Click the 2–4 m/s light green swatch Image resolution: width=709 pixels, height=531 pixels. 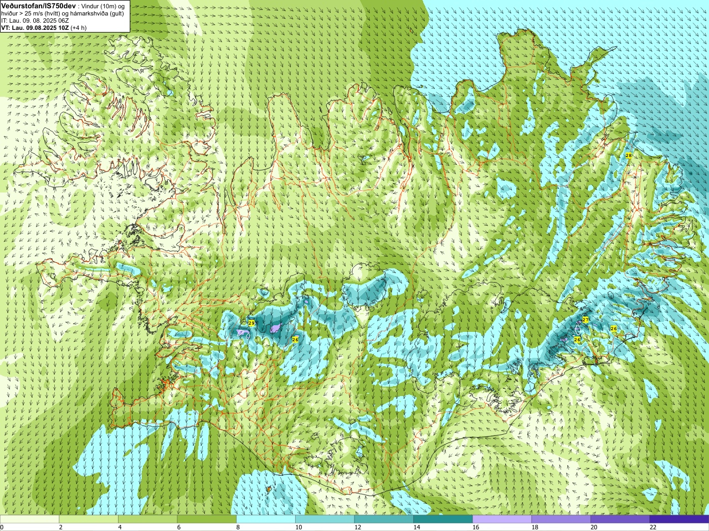click(89, 519)
